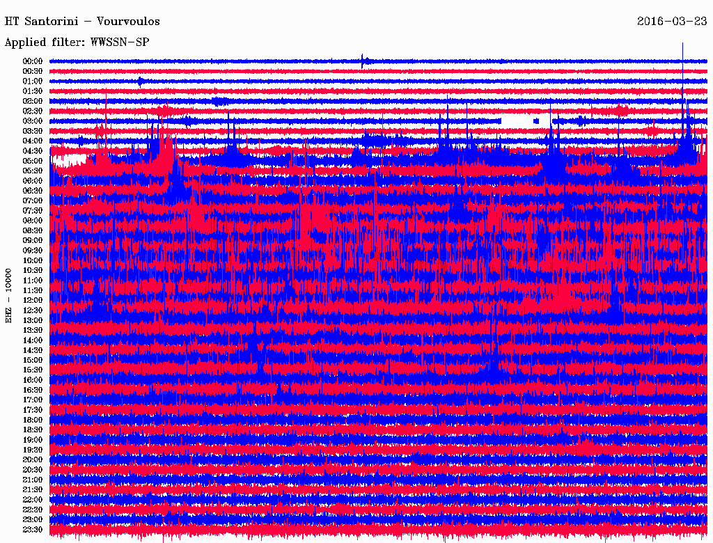Click the station title HT Santorini – Vourvoulos

point(82,21)
